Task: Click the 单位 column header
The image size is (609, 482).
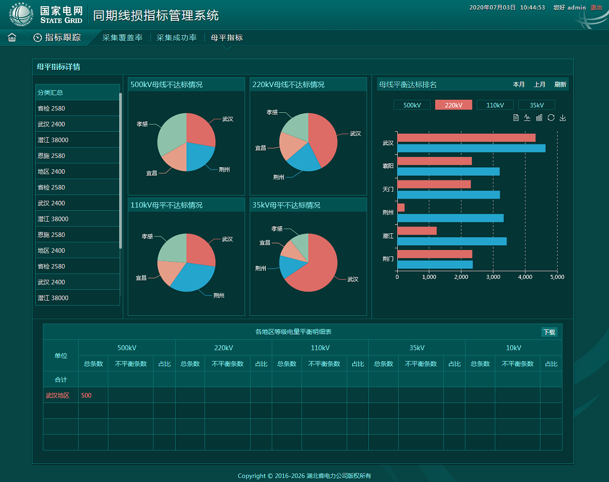Action: tap(61, 356)
